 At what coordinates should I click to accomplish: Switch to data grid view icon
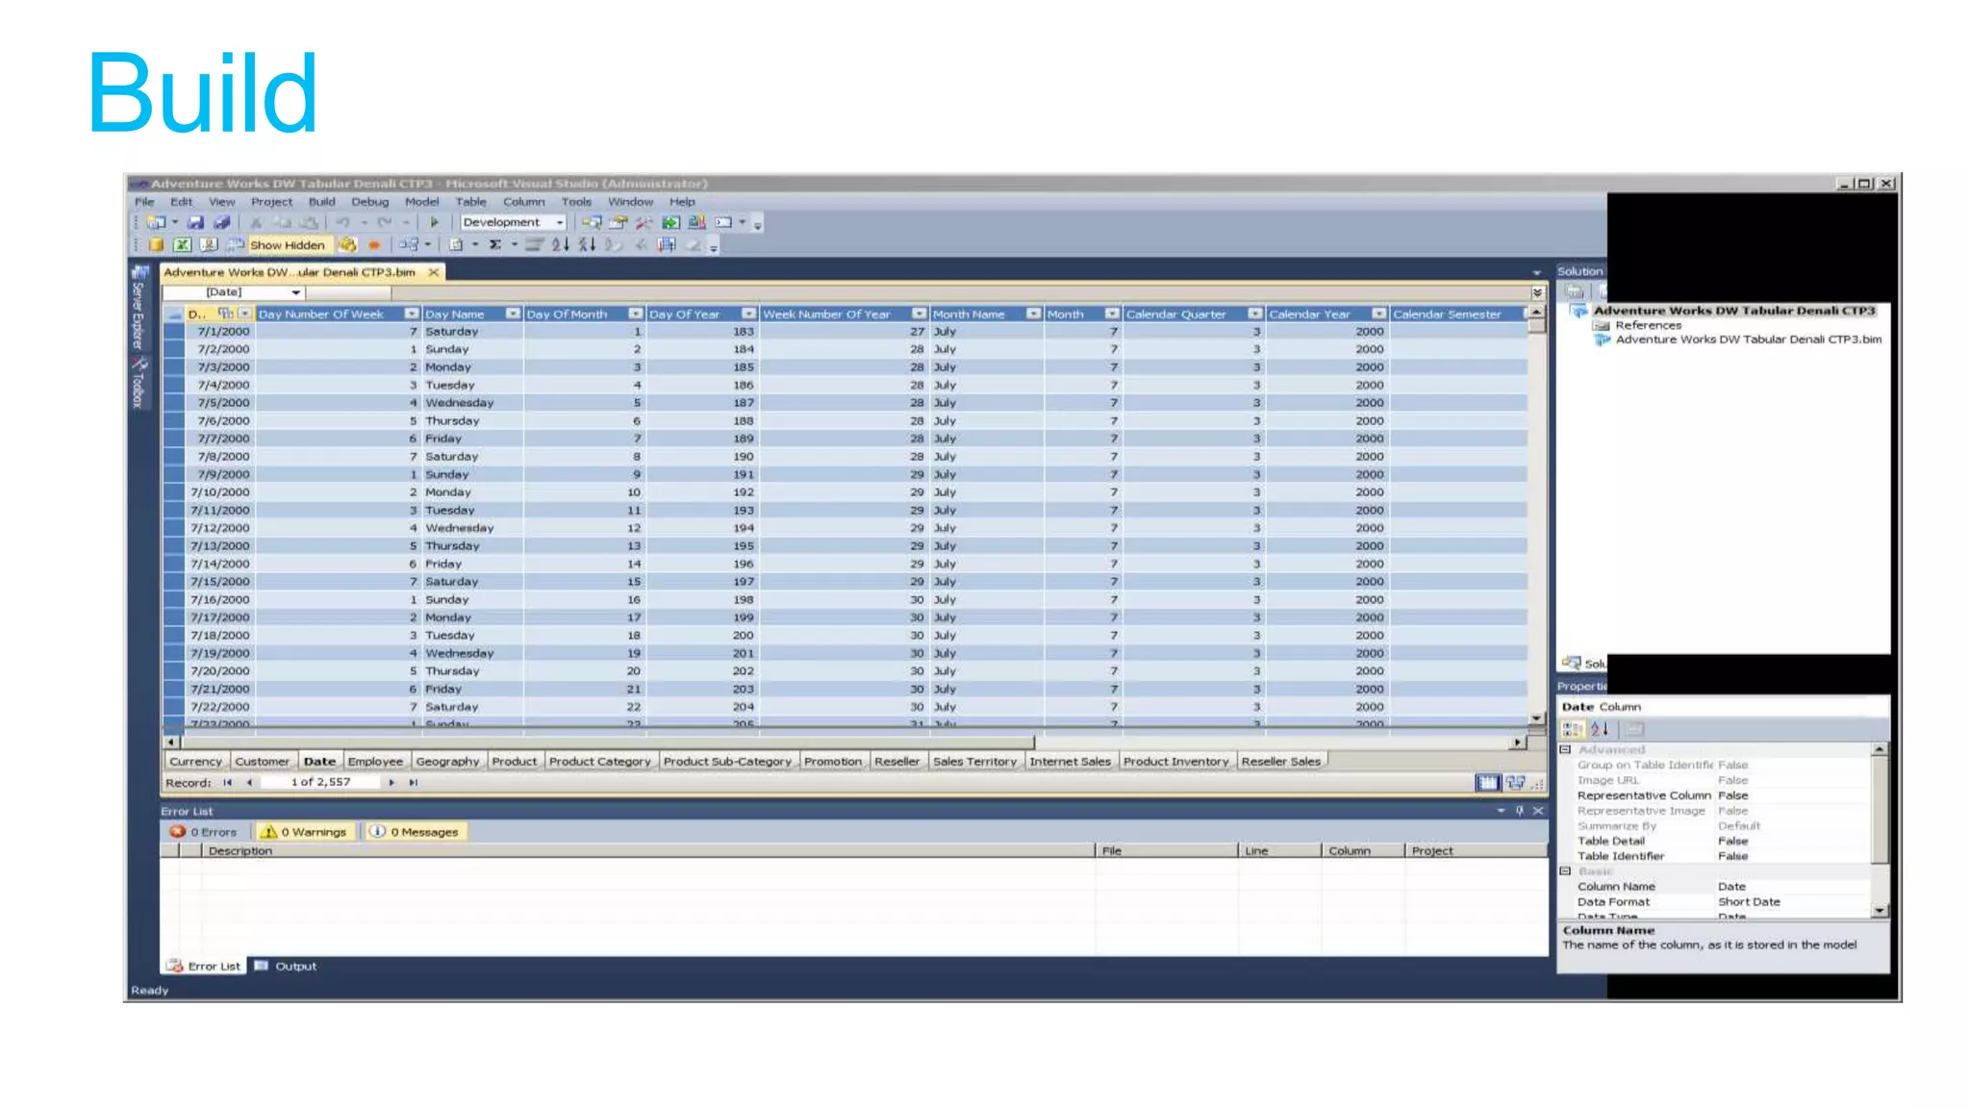1487,783
